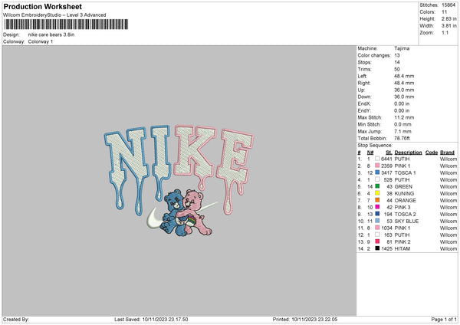
Task: Click the 'Stop Sequence:' heading
Action: point(375,145)
